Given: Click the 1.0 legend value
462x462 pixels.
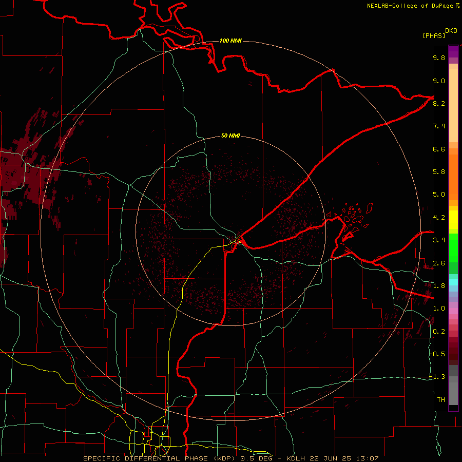Looking at the screenshot, I should pos(439,309).
